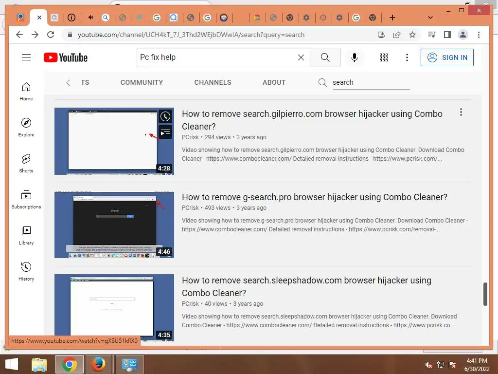This screenshot has width=498, height=374.
Task: Open Action Center flag in system tray
Action: pos(452,365)
